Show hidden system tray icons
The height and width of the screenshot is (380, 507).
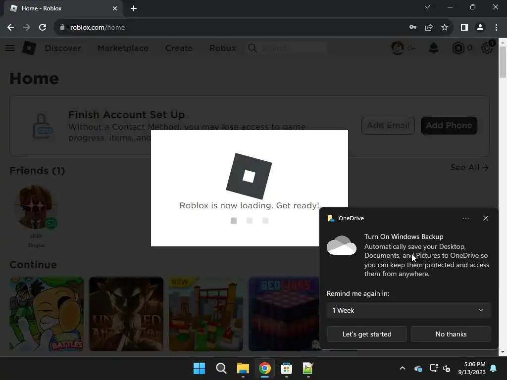click(403, 368)
